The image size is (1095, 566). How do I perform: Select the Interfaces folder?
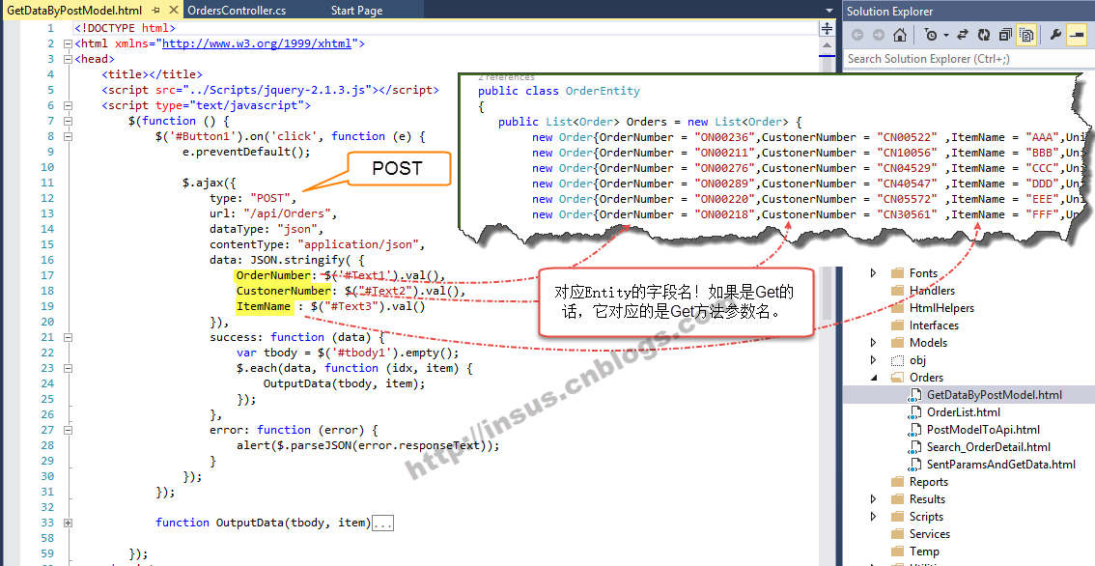tap(934, 325)
